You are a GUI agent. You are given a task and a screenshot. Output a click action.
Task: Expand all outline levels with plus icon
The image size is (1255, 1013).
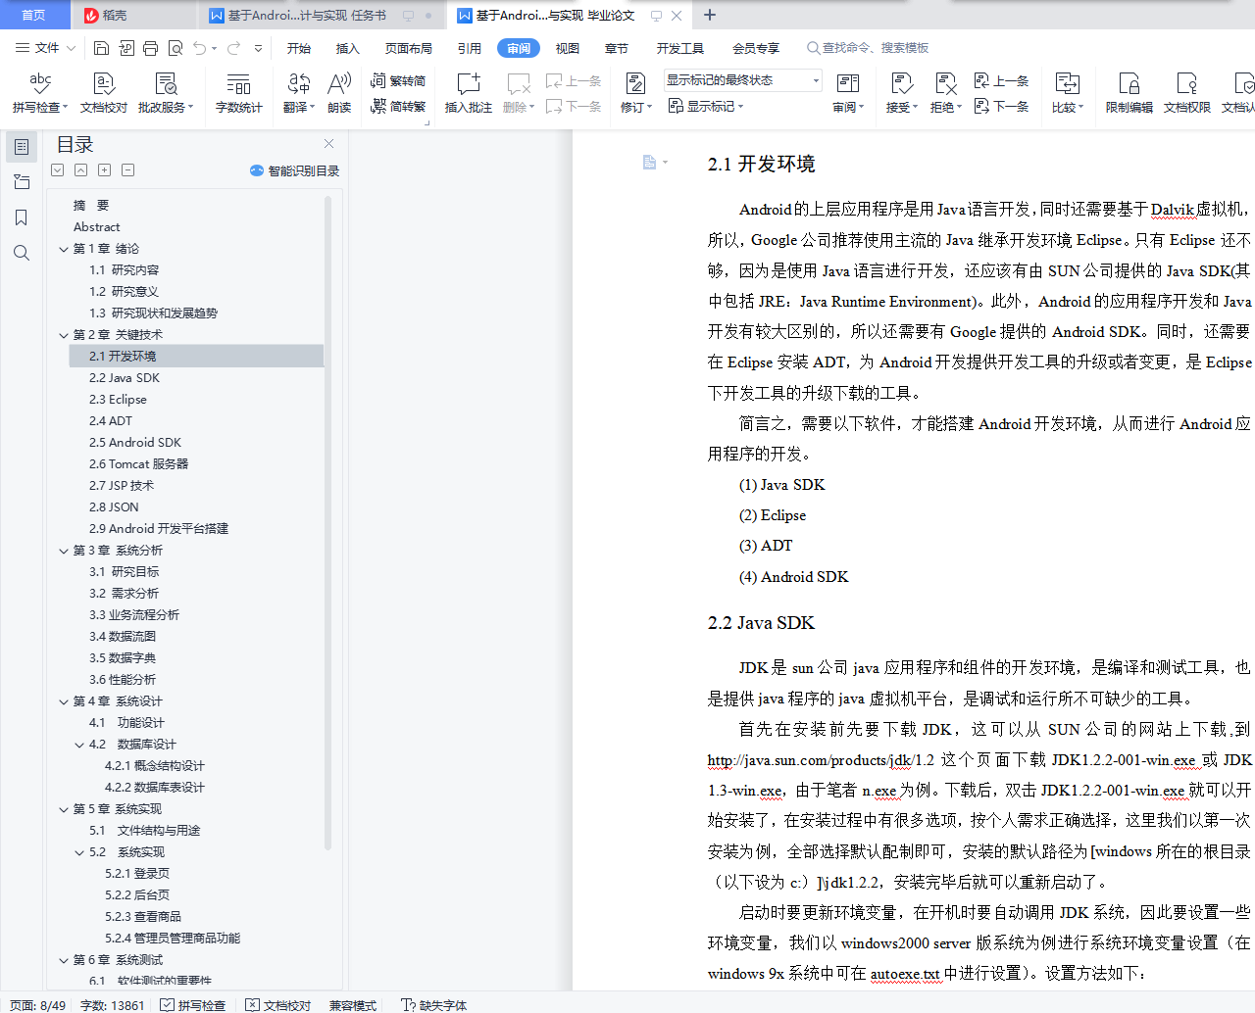[104, 169]
